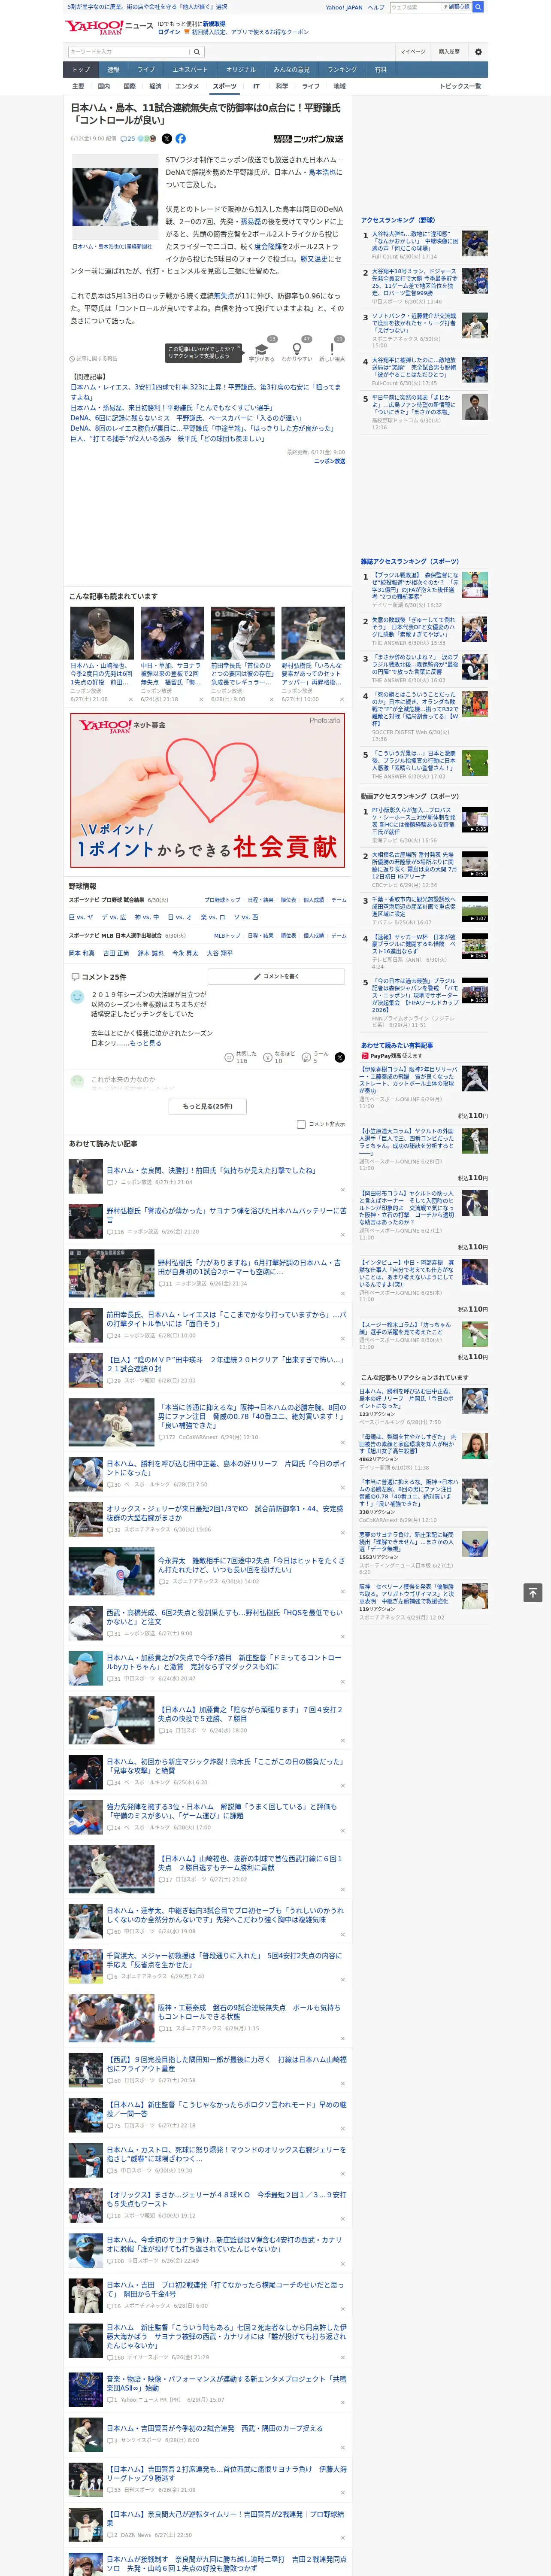The width and height of the screenshot is (551, 2576).
Task: Open the MLBトップ link
Action: [227, 936]
